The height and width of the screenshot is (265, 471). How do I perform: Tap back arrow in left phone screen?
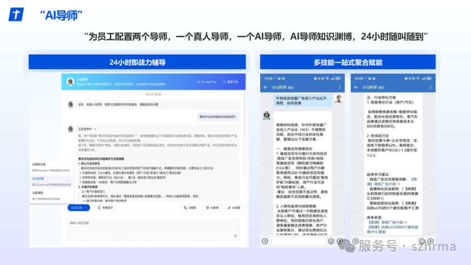(265, 87)
